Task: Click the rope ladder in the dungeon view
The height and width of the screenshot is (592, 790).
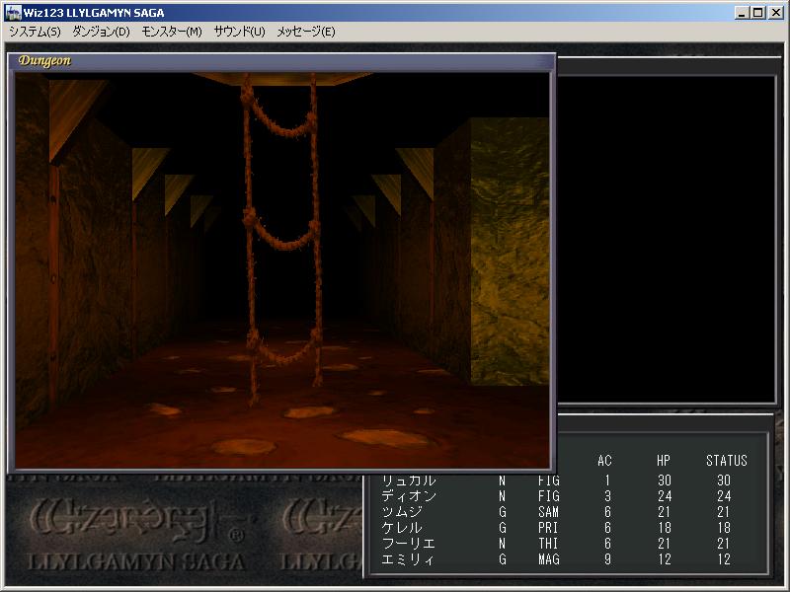Action: pos(279,237)
